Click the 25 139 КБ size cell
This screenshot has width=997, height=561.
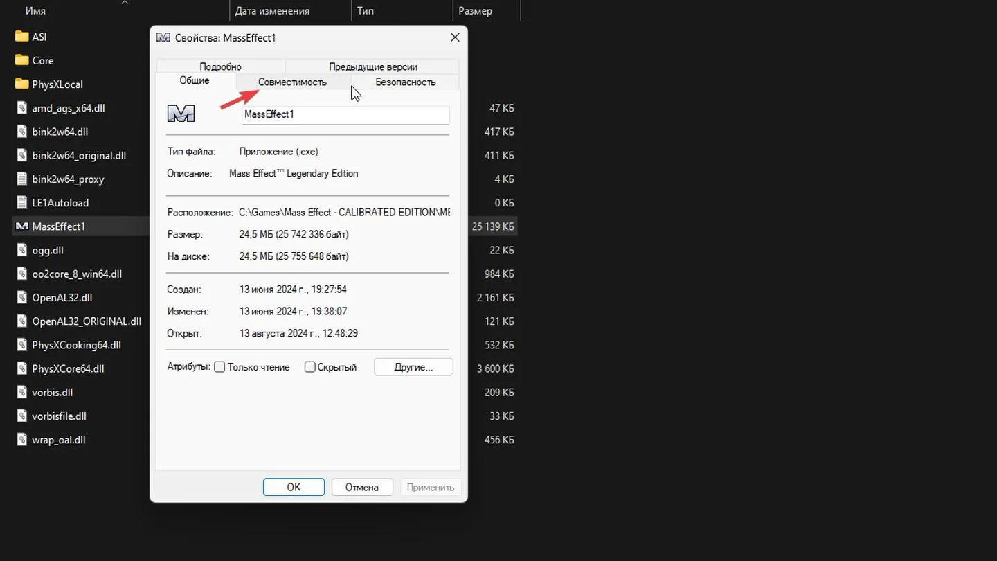pos(493,226)
